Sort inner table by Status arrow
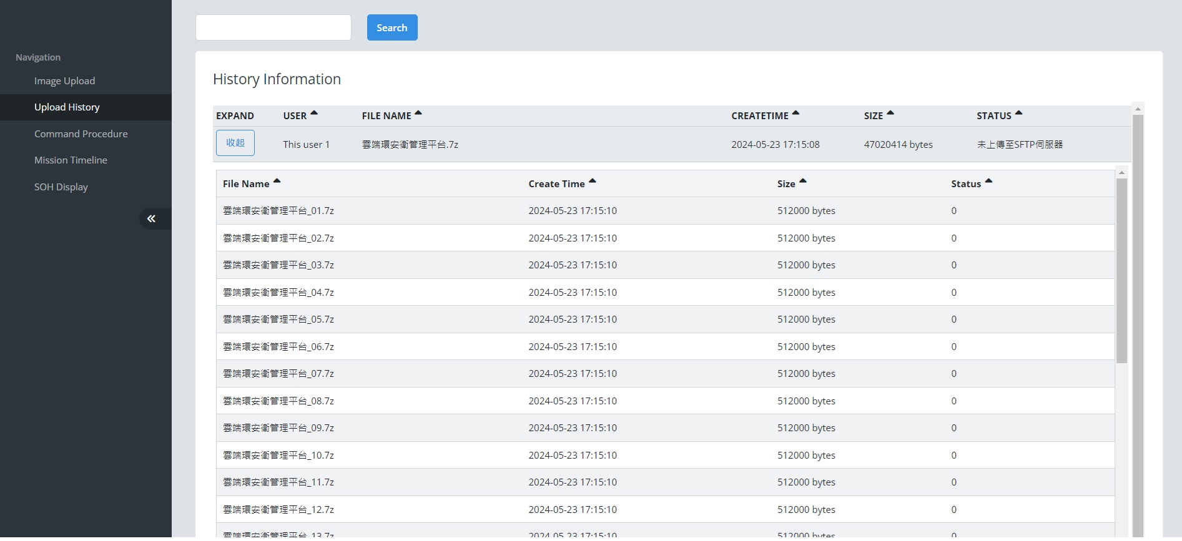Viewport: 1182px width, 541px height. point(988,182)
